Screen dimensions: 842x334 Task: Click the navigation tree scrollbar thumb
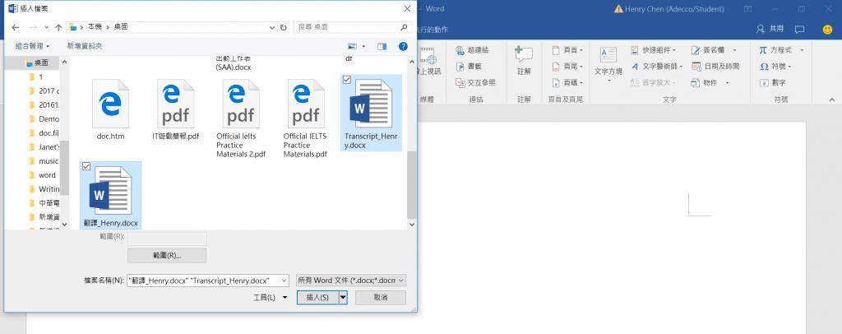click(64, 168)
